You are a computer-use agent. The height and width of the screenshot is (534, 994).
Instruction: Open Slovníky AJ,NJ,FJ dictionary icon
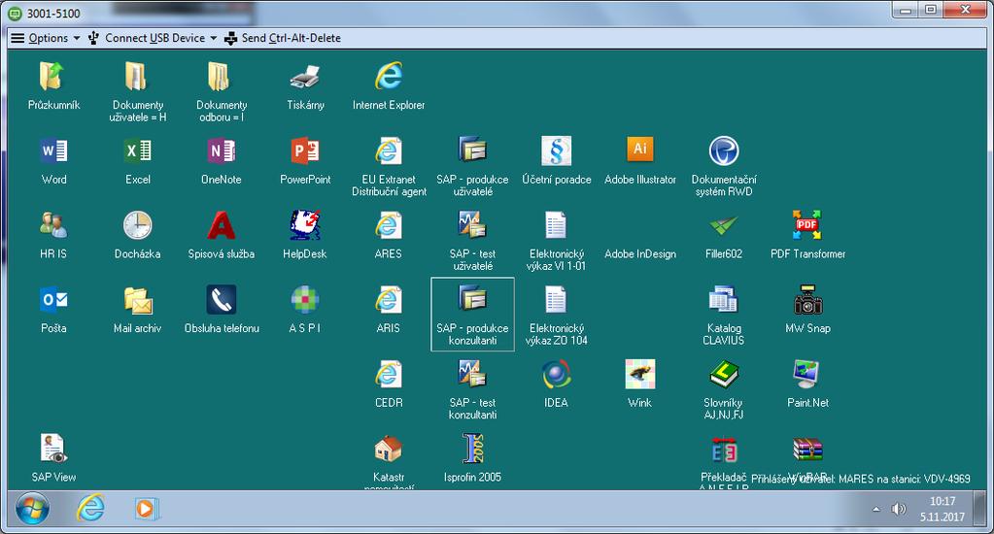tap(723, 374)
